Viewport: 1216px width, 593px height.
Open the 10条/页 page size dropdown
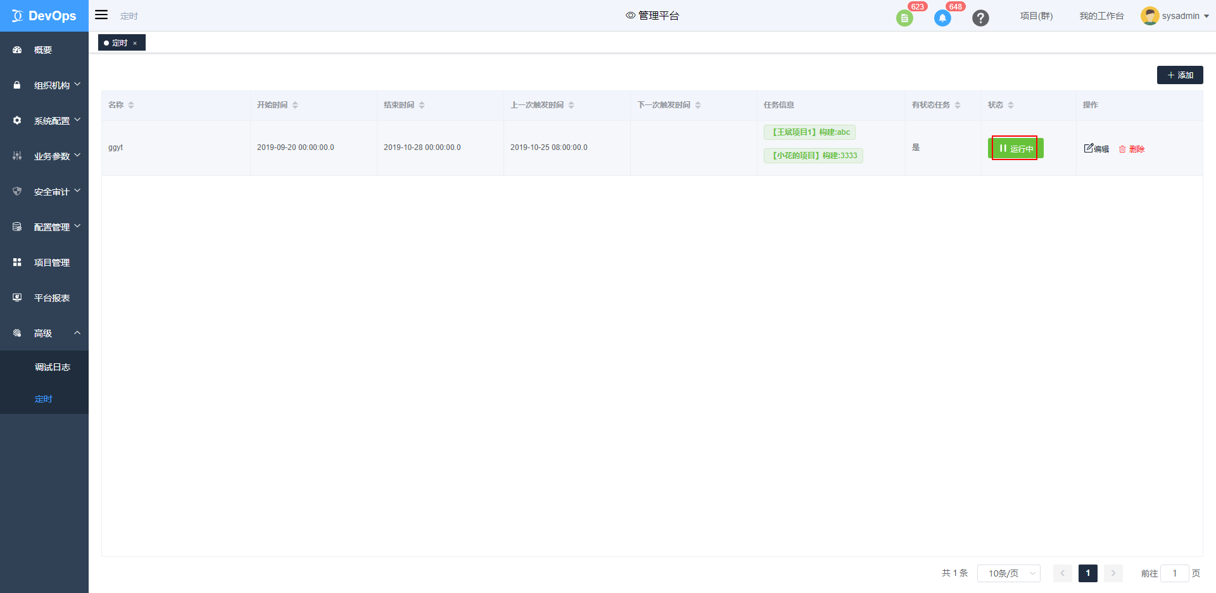tap(1009, 573)
